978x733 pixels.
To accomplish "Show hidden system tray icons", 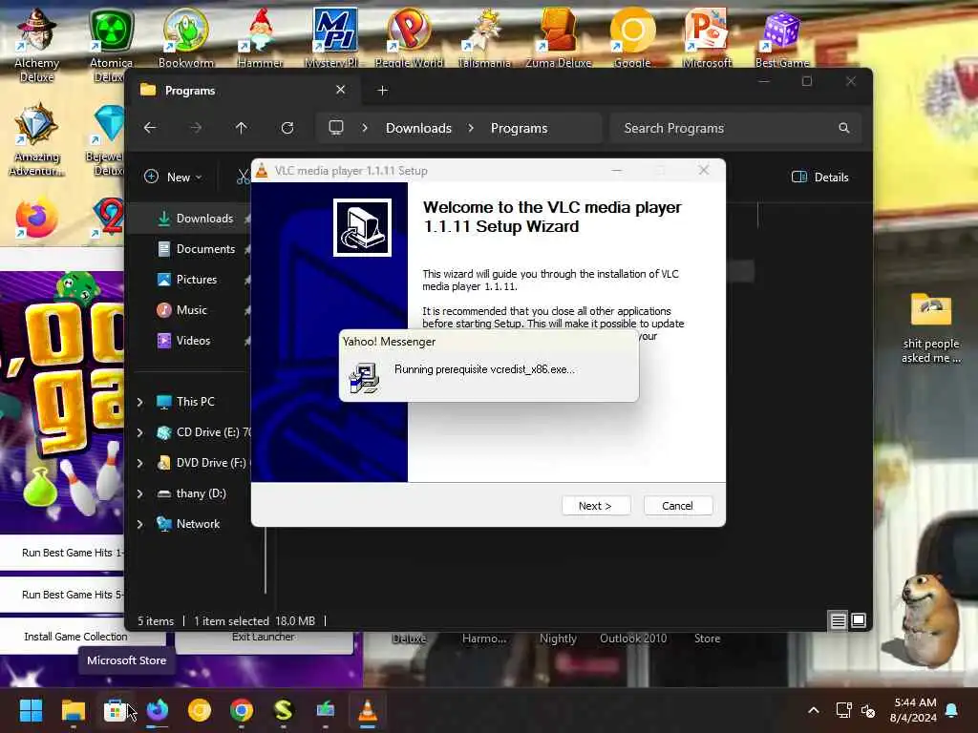I will [x=814, y=710].
